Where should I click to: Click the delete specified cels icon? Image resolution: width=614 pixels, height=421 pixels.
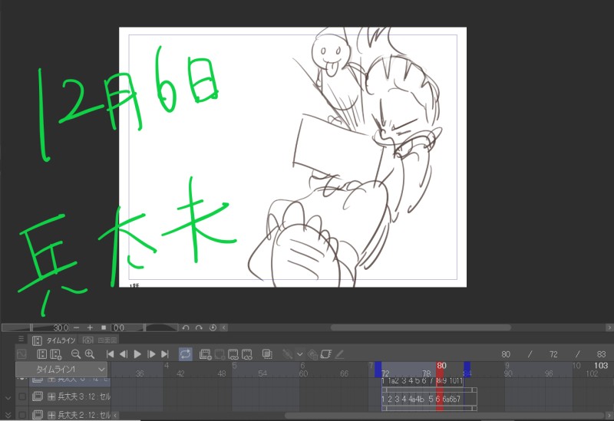click(x=247, y=354)
